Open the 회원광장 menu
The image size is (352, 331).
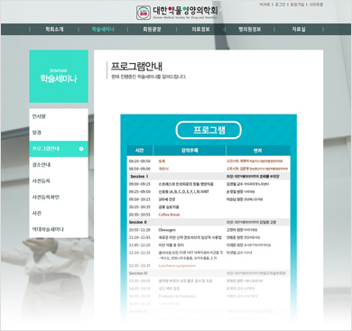(x=152, y=29)
